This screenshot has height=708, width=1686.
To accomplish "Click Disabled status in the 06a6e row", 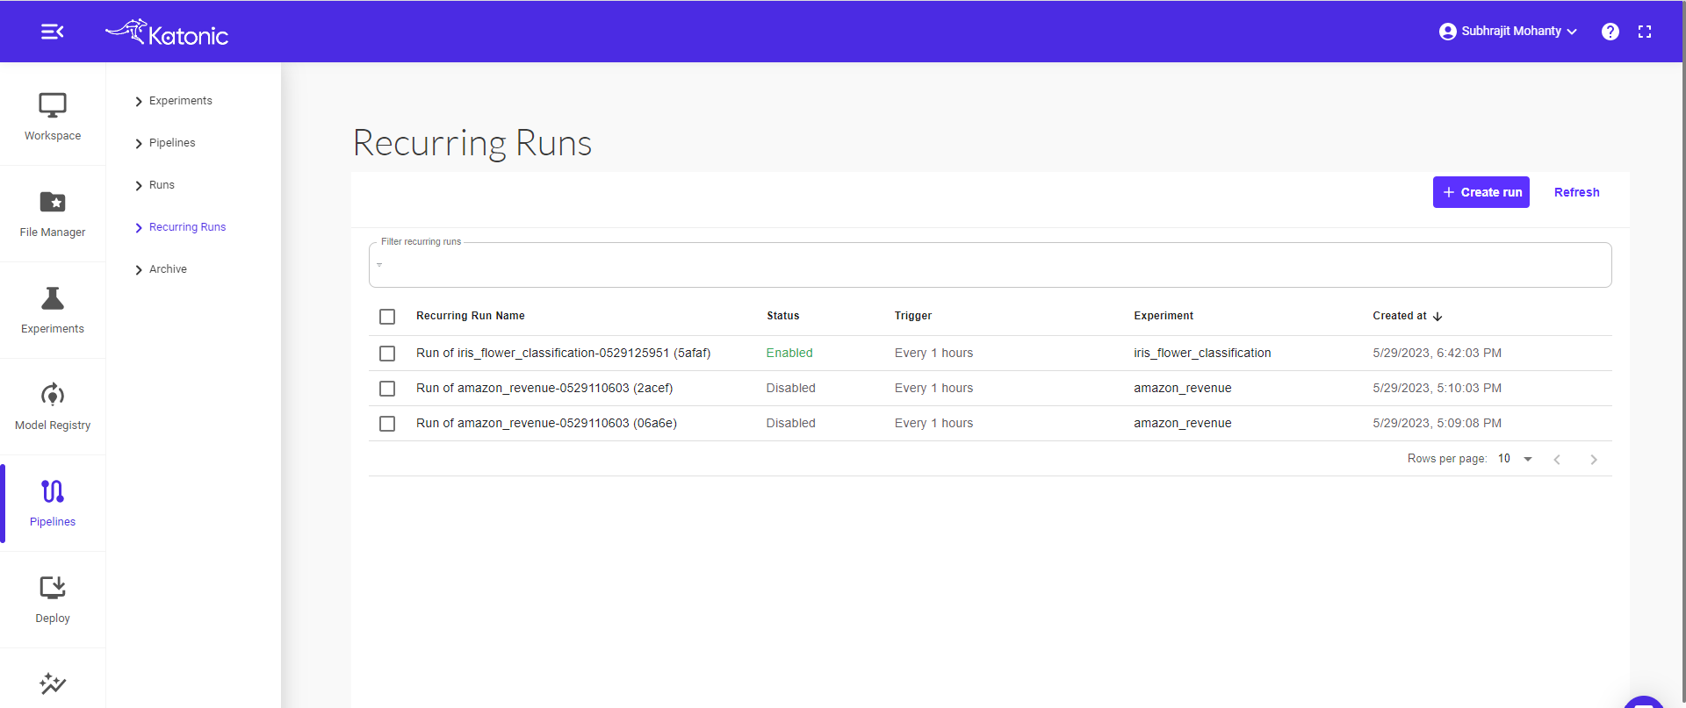I will tap(790, 423).
